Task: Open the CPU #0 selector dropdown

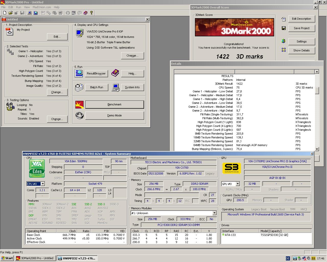Action: click(x=43, y=184)
